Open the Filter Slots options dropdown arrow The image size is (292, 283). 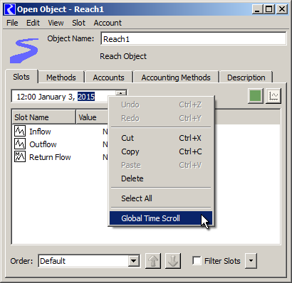pos(251,261)
